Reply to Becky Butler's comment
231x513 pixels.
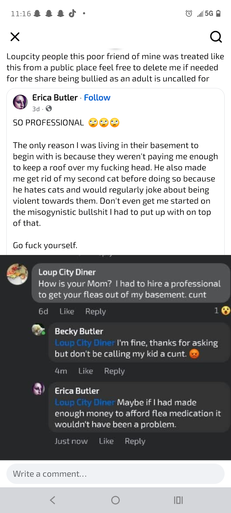(114, 371)
